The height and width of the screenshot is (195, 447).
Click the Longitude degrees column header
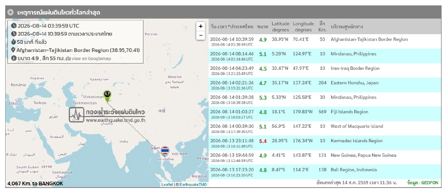click(x=303, y=27)
